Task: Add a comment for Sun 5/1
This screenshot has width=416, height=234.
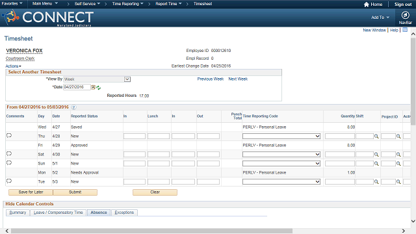Action: tap(9, 162)
